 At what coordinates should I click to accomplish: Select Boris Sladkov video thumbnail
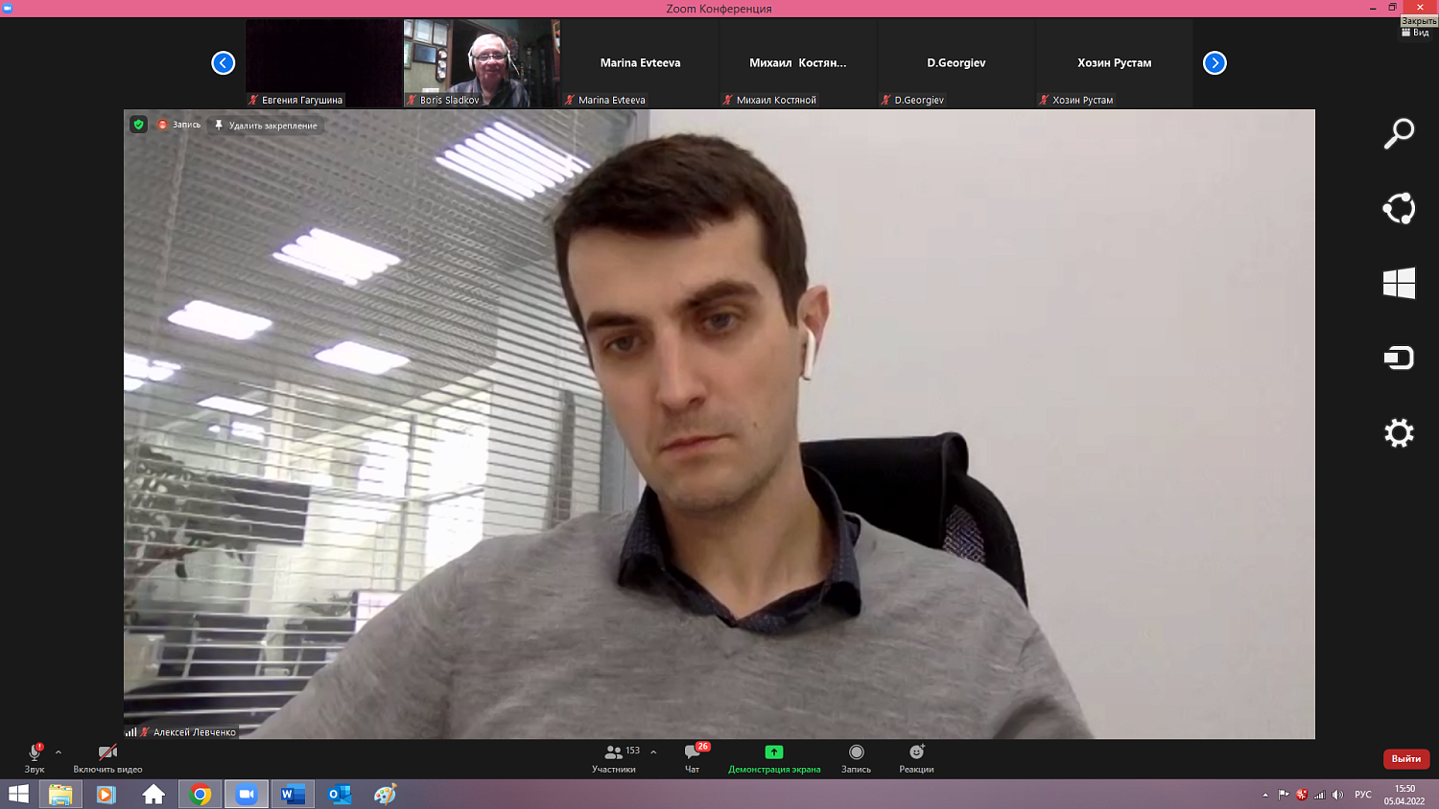tap(482, 62)
